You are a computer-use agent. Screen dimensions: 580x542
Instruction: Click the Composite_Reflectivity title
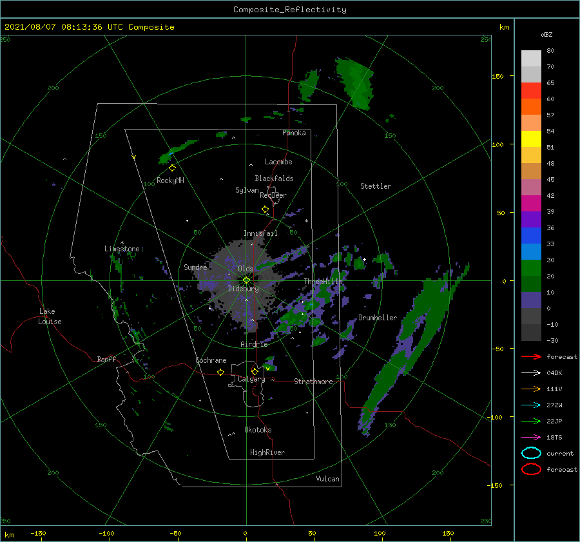point(289,10)
